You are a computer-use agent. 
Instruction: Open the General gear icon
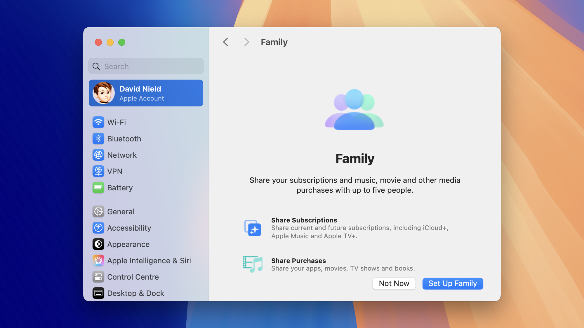pyautogui.click(x=98, y=211)
